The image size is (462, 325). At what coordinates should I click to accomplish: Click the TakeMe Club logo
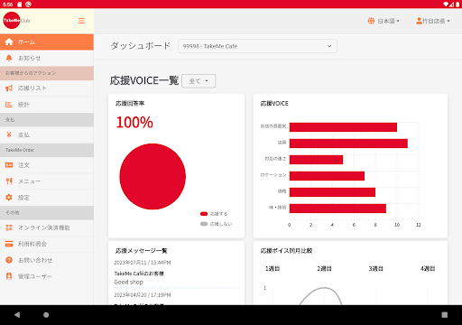point(16,21)
